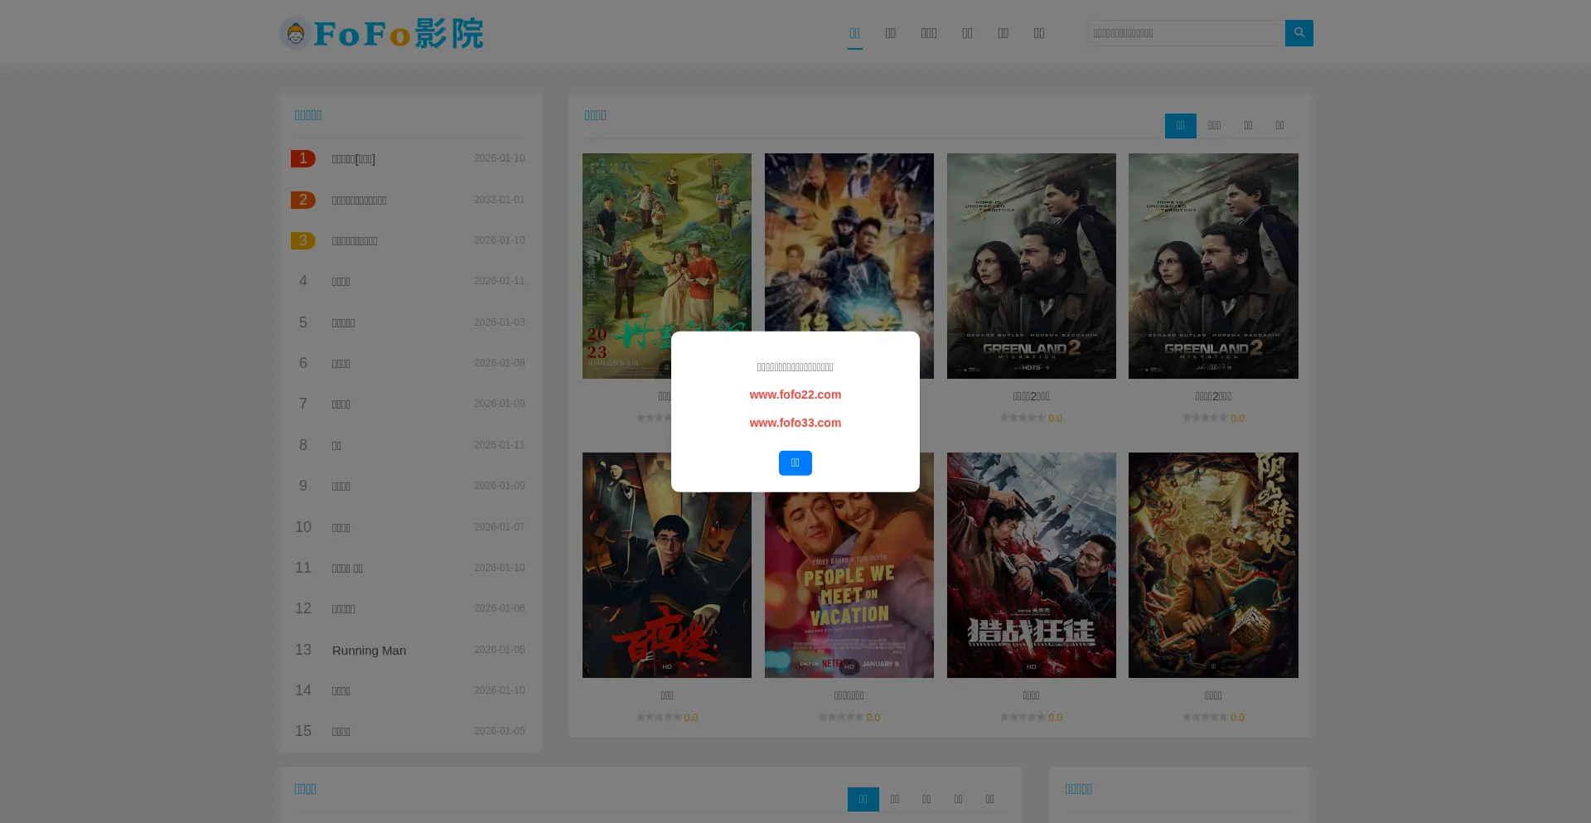
Task: Click the orange number 2 rank badge
Action: point(302,200)
